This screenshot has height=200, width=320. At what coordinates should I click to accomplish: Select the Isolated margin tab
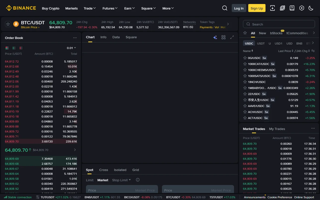[120, 170]
